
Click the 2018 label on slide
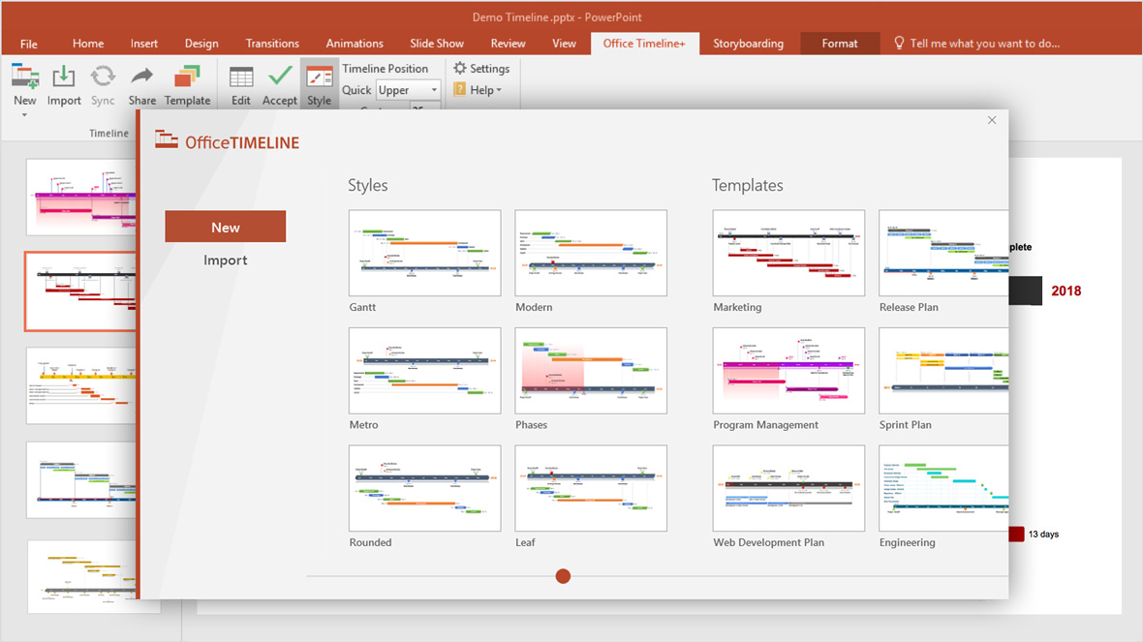(1066, 290)
